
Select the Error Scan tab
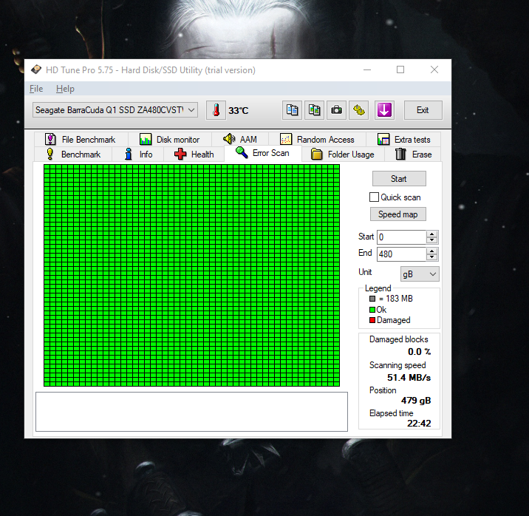coord(262,153)
